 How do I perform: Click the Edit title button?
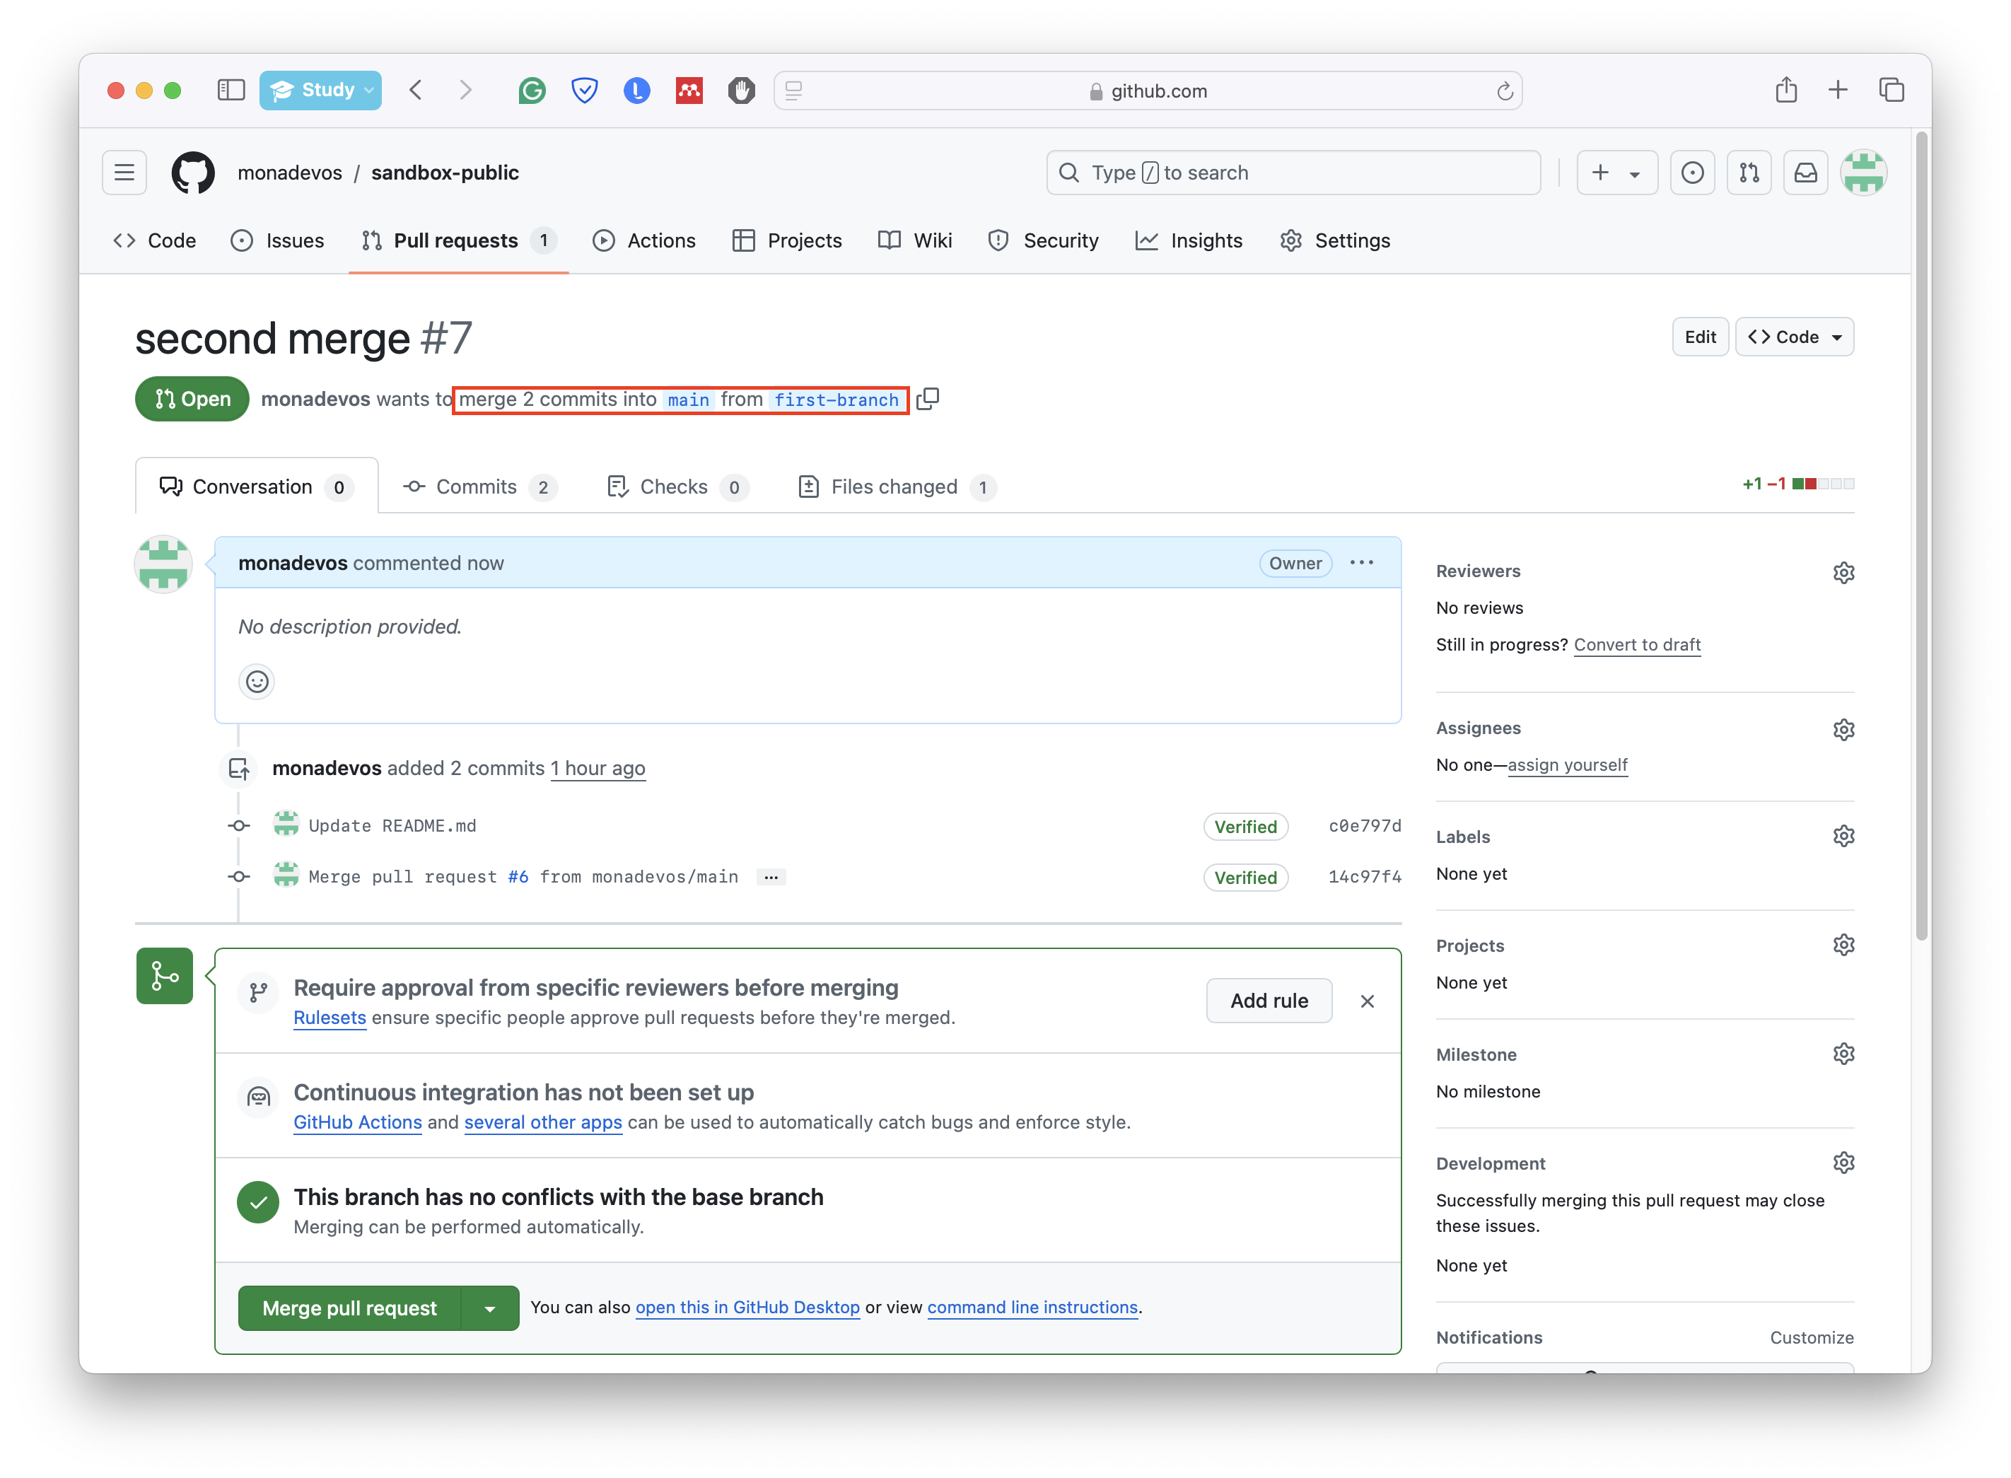click(x=1701, y=337)
